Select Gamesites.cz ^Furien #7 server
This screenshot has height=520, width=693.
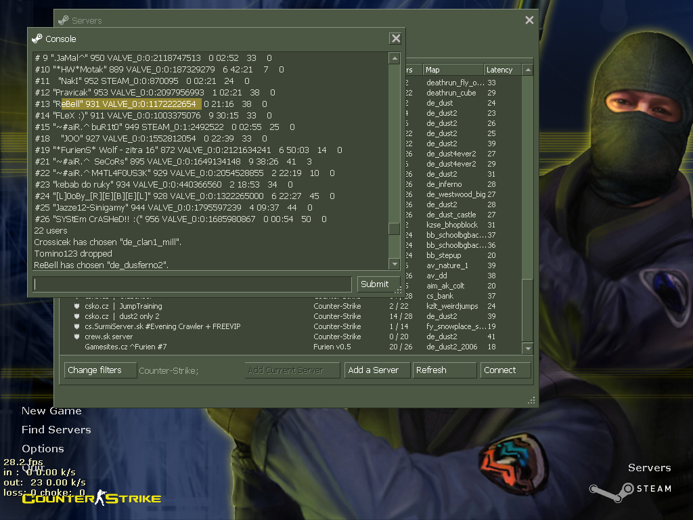(291, 347)
